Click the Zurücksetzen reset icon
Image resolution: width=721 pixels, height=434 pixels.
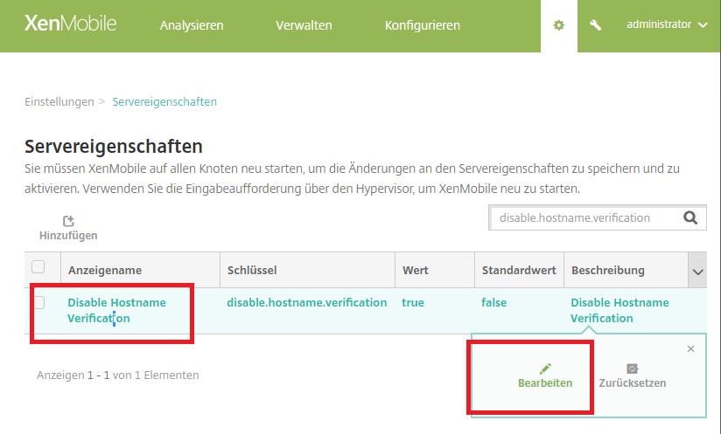click(x=632, y=369)
